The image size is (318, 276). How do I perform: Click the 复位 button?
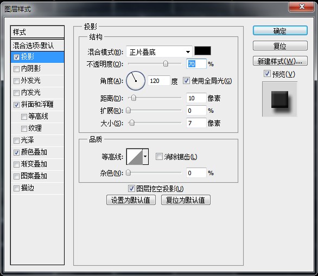(x=280, y=46)
